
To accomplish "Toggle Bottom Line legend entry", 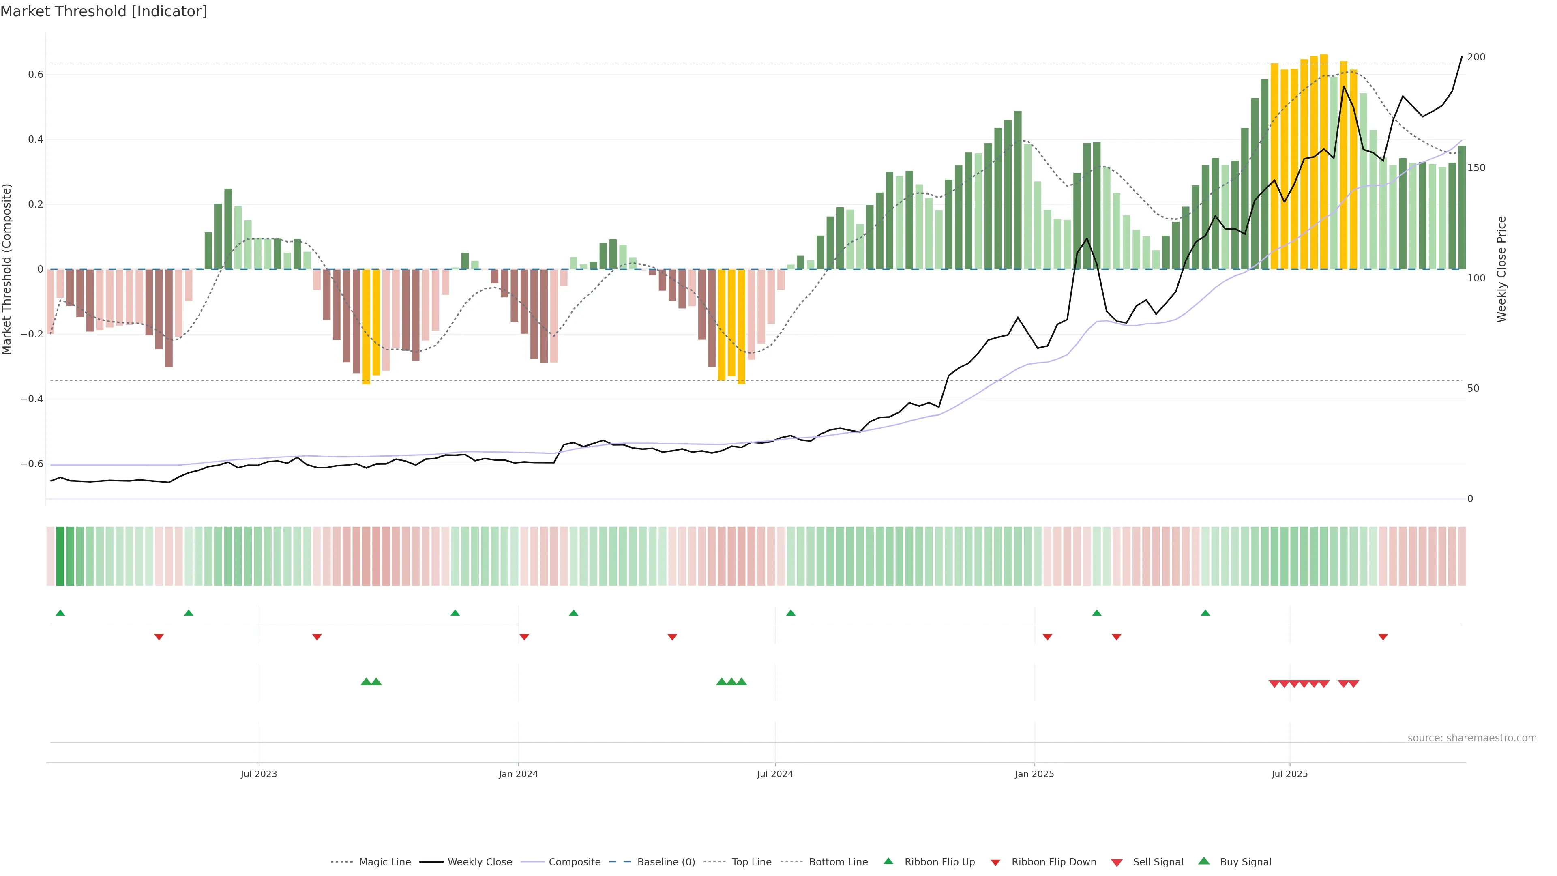I will (x=838, y=862).
